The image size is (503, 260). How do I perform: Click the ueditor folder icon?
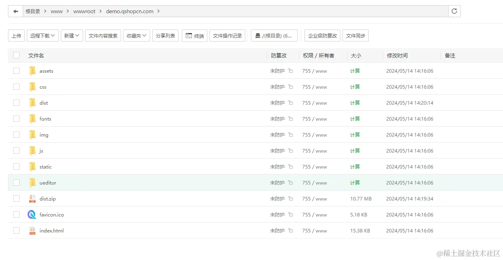pyautogui.click(x=33, y=182)
